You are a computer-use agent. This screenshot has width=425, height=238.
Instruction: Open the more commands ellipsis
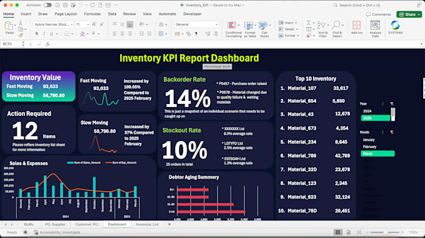[x=116, y=5]
